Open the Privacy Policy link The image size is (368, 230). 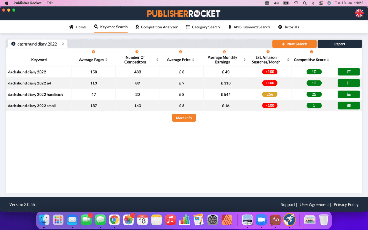346,204
